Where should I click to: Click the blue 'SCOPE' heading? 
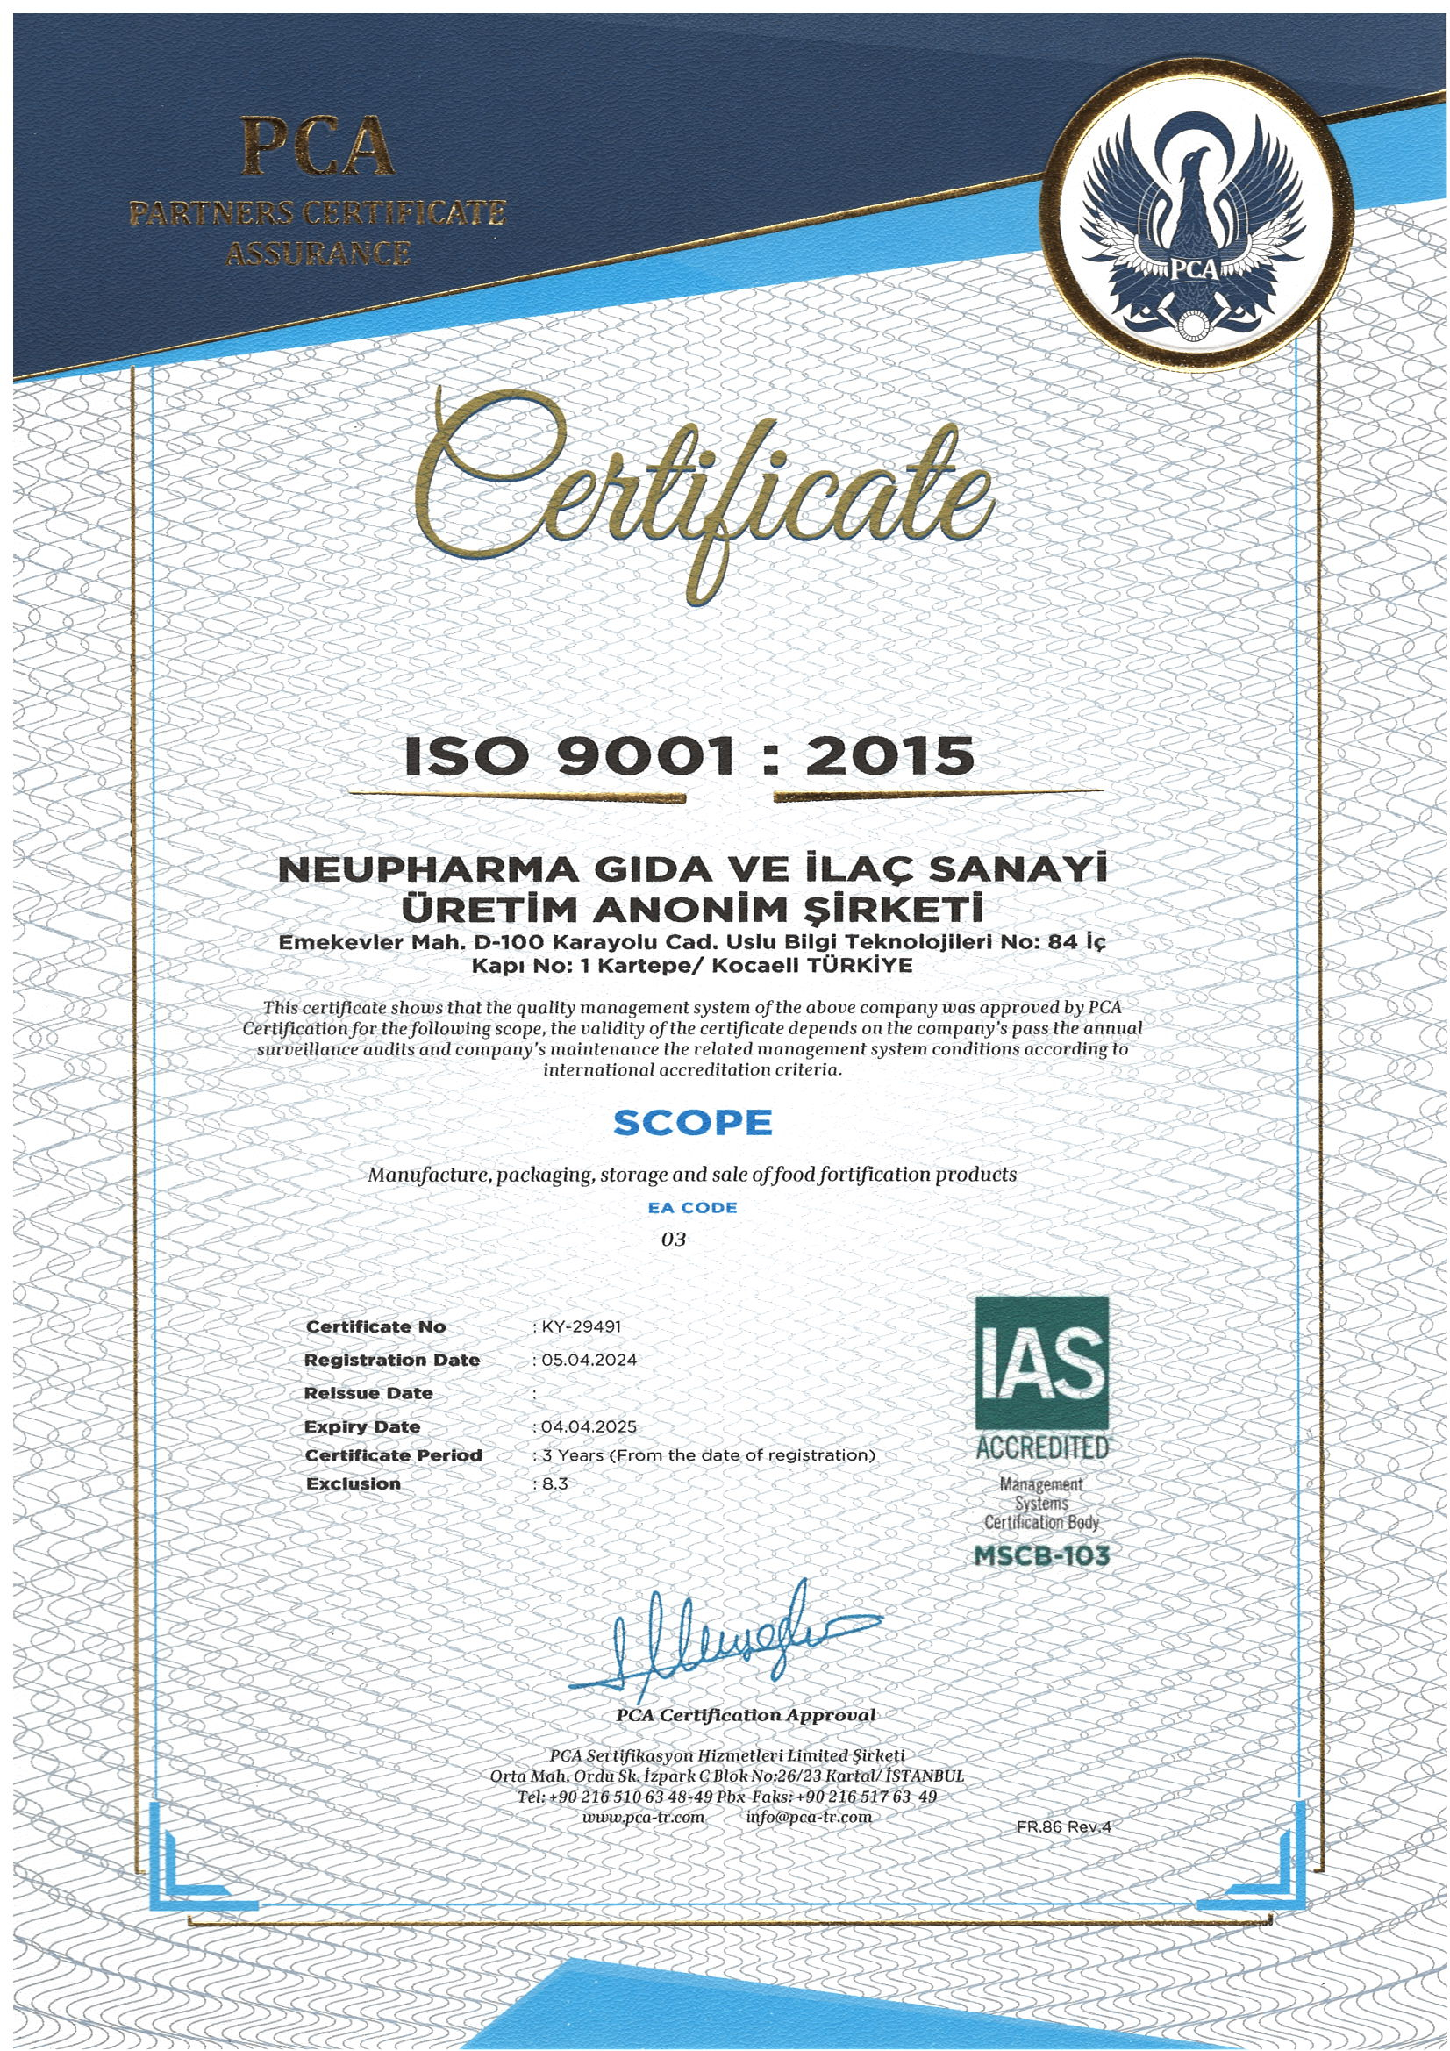pyautogui.click(x=692, y=1123)
